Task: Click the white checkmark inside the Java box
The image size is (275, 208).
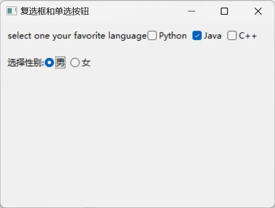Action: (197, 36)
